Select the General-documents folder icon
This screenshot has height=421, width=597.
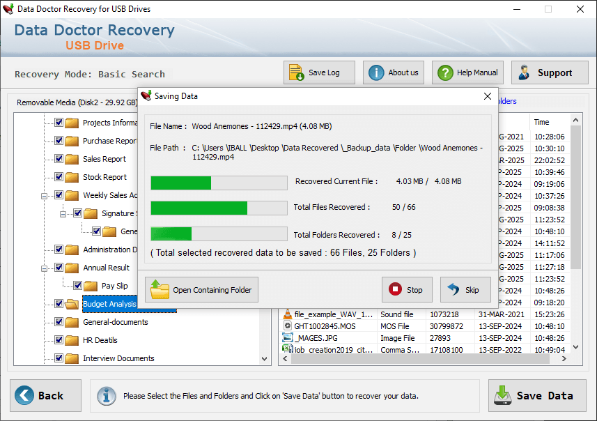[x=72, y=322]
